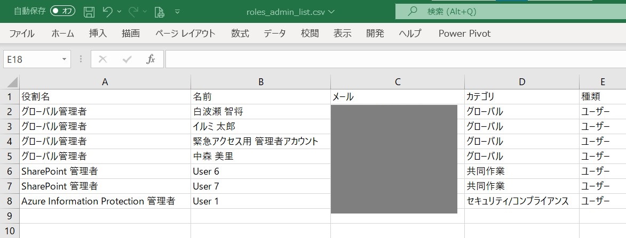Image resolution: width=626 pixels, height=238 pixels.
Task: Open the Customize Quick Access Toolbar dropdown
Action: 177,12
